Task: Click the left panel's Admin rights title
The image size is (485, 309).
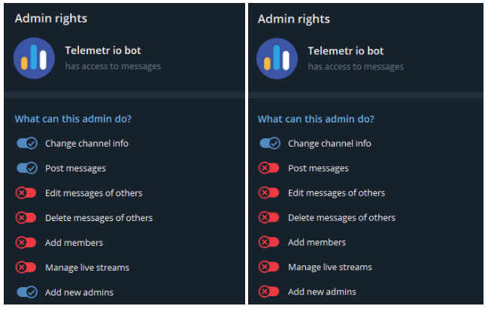Action: [x=50, y=19]
